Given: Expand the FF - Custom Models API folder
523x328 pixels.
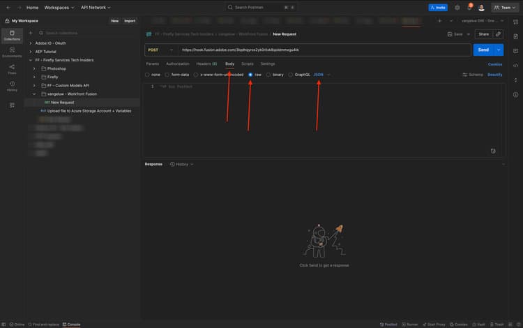Looking at the screenshot, I should tap(34, 85).
